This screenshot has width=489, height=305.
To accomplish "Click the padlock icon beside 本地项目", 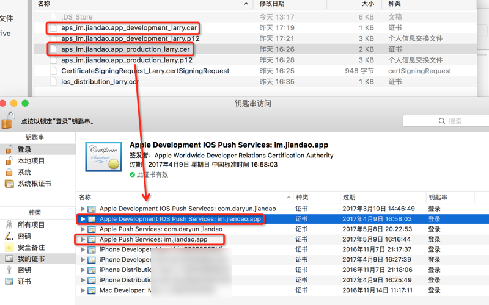I will click(9, 160).
